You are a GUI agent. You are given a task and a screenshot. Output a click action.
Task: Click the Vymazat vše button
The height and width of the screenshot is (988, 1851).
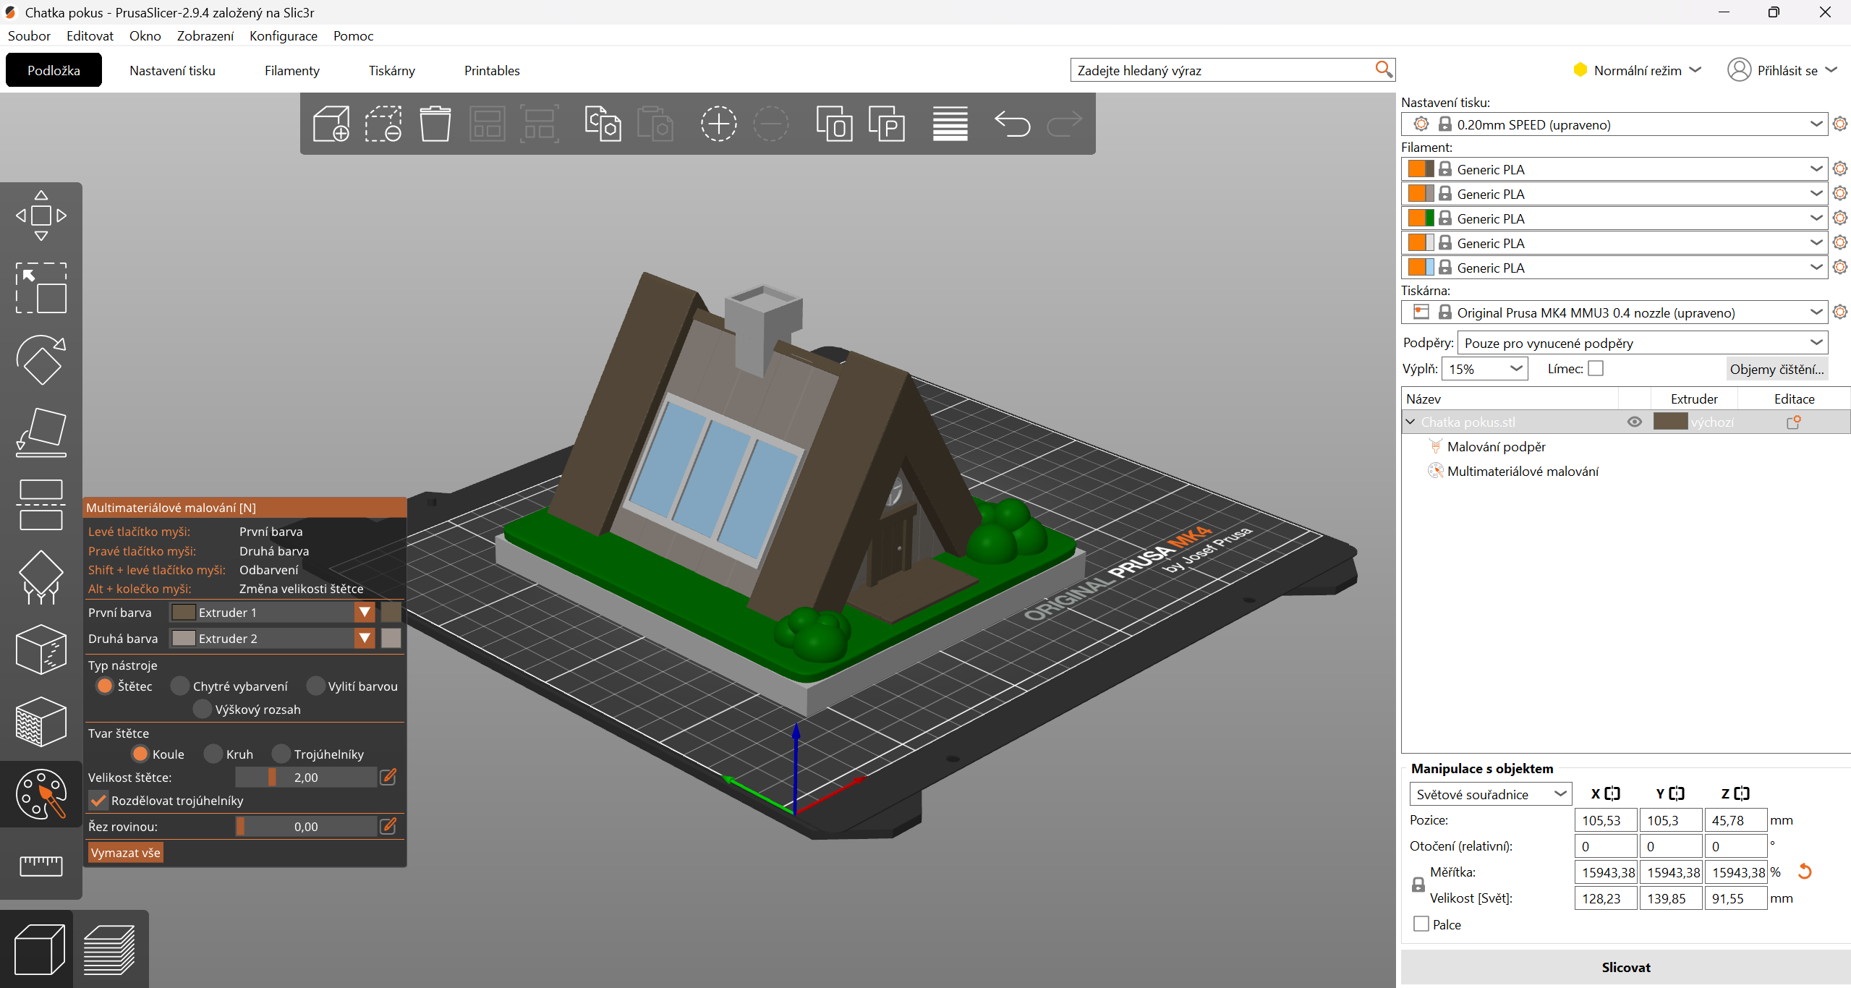pyautogui.click(x=125, y=853)
